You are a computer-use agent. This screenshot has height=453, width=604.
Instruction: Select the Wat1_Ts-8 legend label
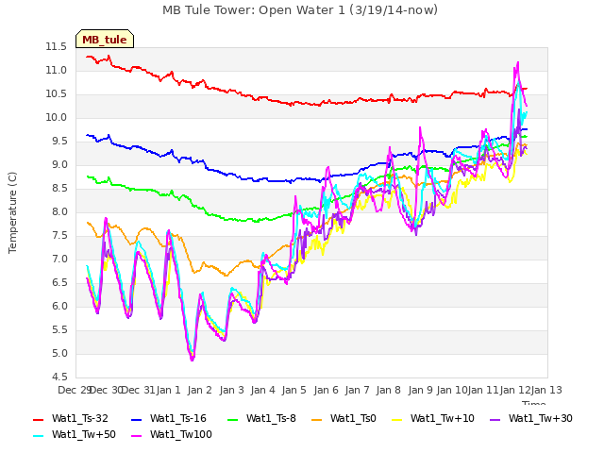271,419
